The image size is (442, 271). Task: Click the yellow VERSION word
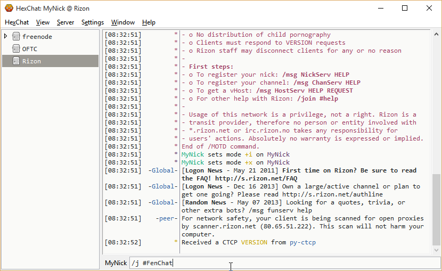pos(254,242)
